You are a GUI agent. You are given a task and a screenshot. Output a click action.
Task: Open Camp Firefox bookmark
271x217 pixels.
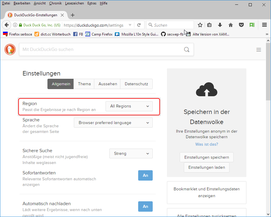click(x=99, y=34)
